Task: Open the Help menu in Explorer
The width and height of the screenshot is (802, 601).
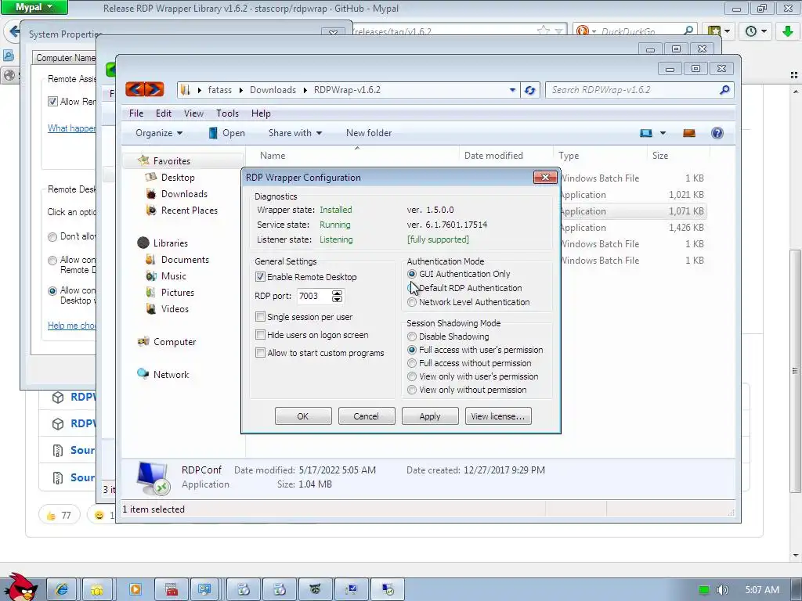Action: [261, 113]
